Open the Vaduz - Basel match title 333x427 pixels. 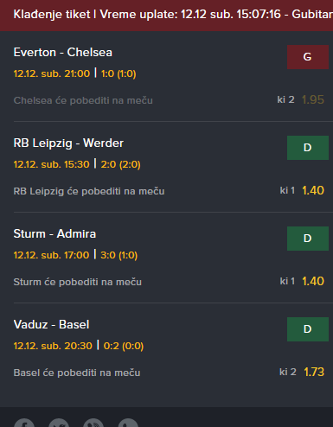pyautogui.click(x=52, y=325)
